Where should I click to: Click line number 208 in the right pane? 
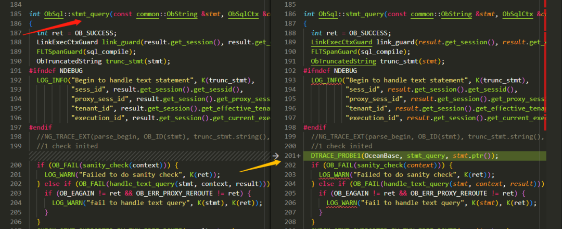(290, 222)
